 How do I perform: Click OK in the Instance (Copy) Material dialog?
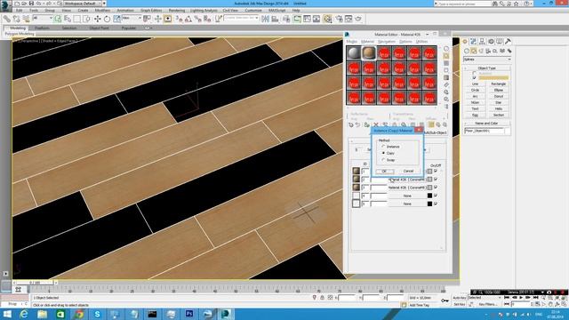click(385, 171)
